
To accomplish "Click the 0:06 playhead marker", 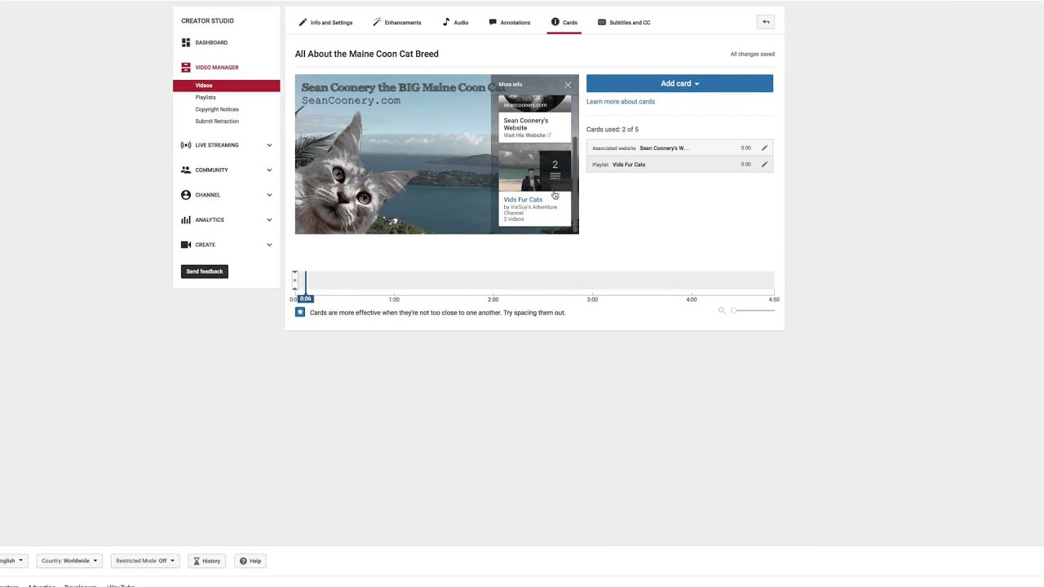I will (305, 298).
